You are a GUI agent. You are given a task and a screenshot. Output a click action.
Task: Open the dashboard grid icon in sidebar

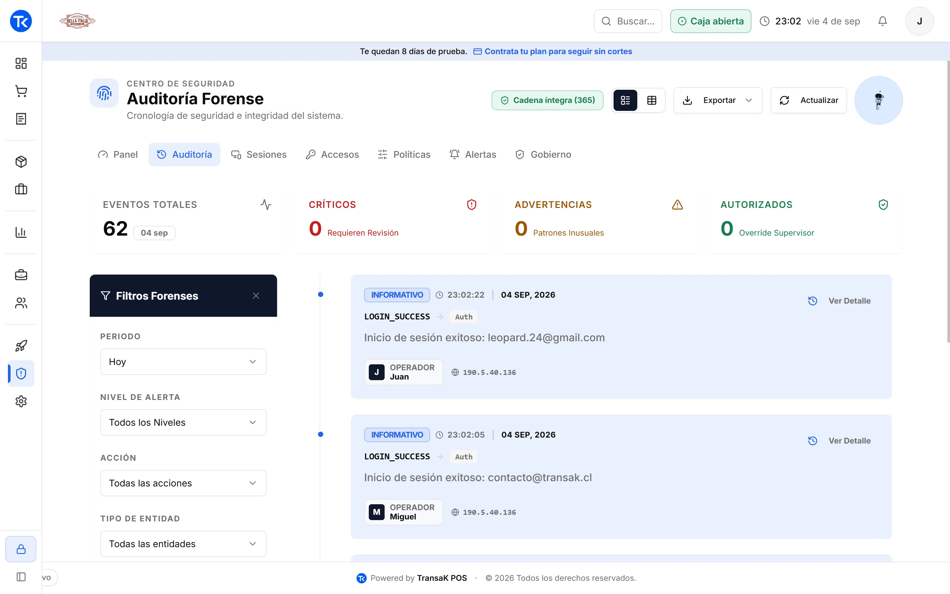click(x=21, y=63)
